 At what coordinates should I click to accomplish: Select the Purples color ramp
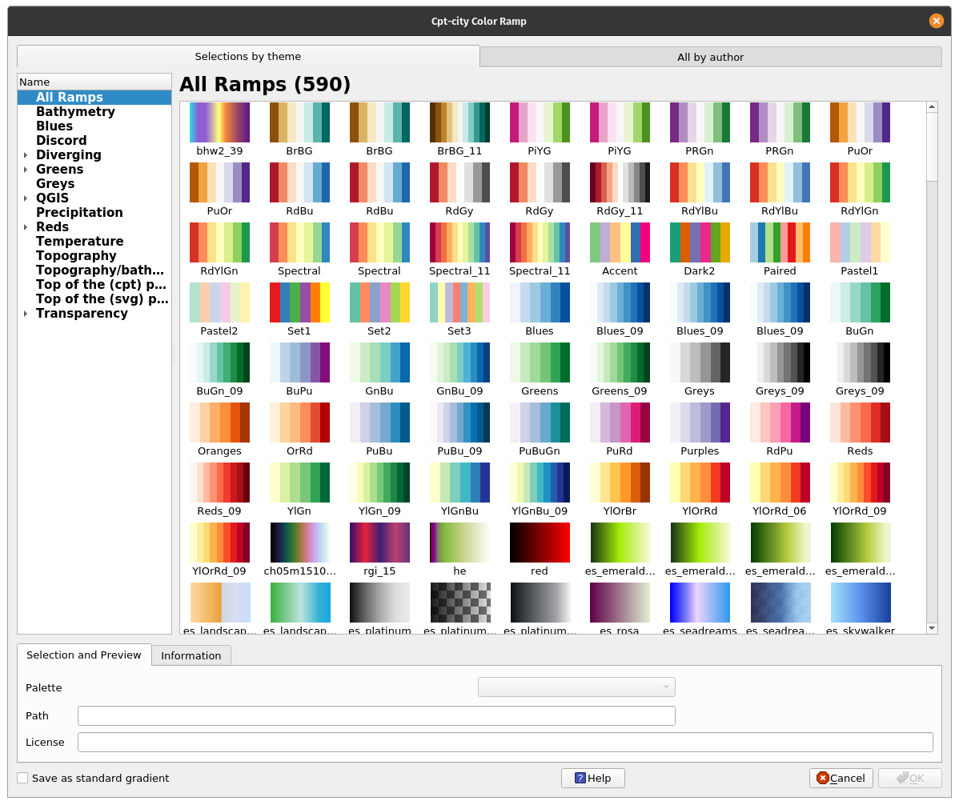point(700,423)
